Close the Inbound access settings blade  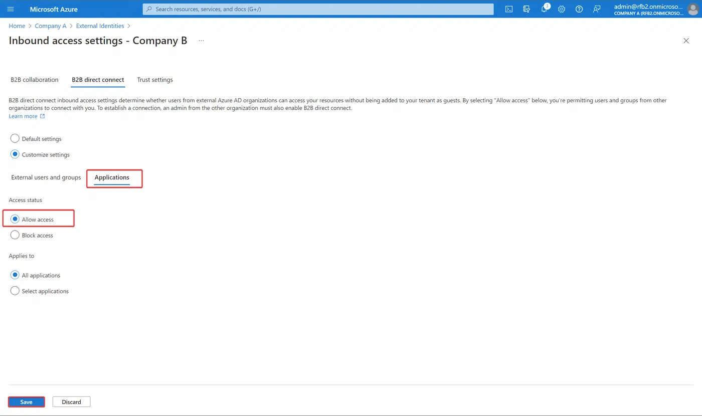pyautogui.click(x=686, y=41)
